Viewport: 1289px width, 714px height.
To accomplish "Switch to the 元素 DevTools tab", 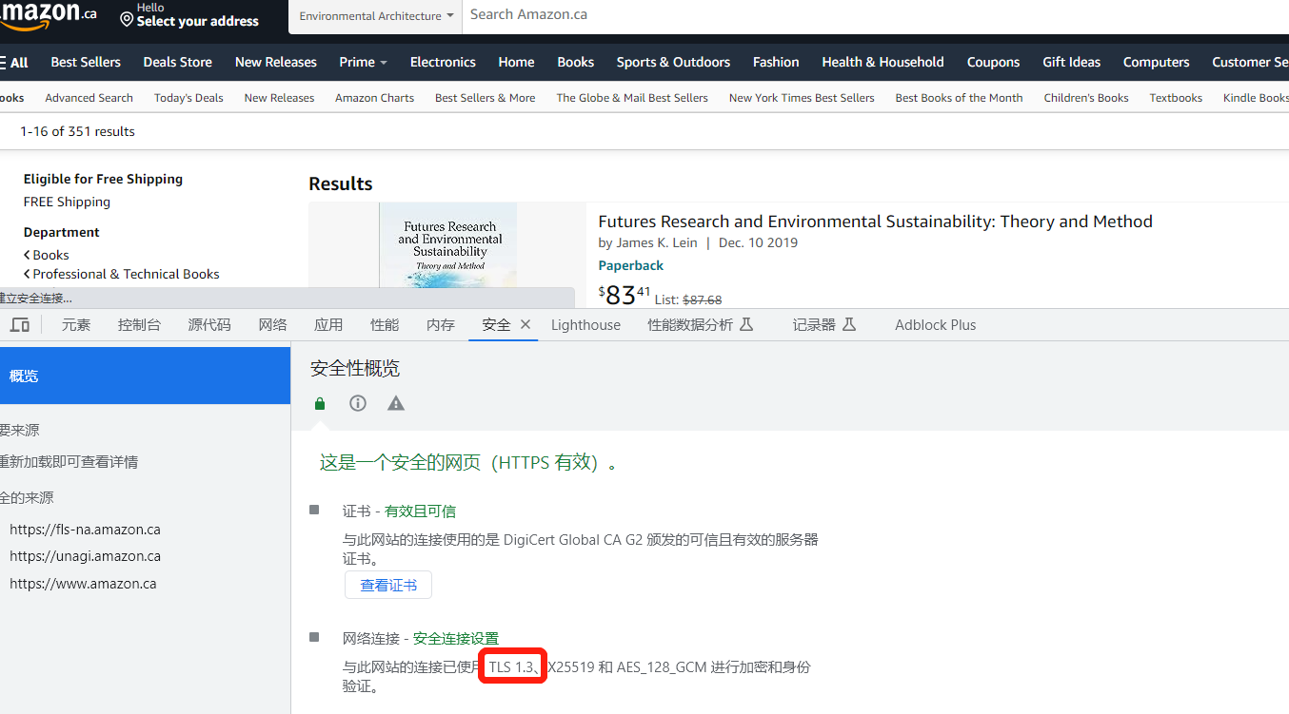I will [75, 324].
